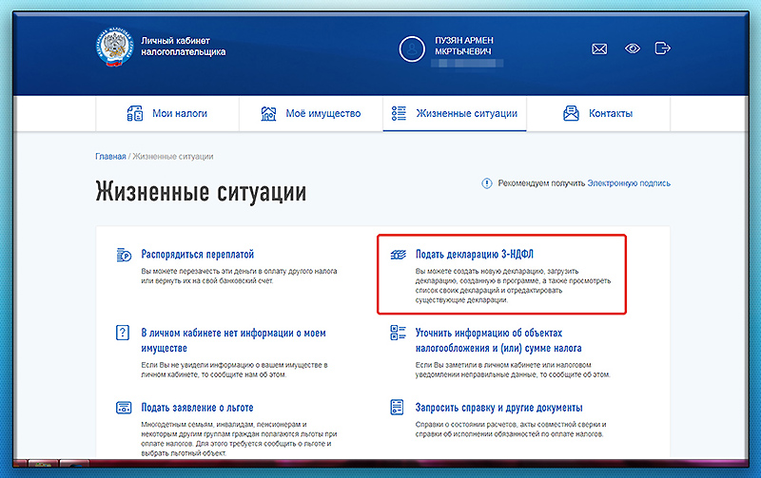
Task: Open Уточнить информацию об объектах налогообложения
Action: coord(498,340)
